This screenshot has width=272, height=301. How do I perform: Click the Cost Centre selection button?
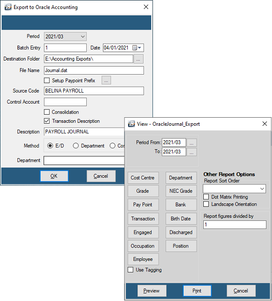coord(143,178)
